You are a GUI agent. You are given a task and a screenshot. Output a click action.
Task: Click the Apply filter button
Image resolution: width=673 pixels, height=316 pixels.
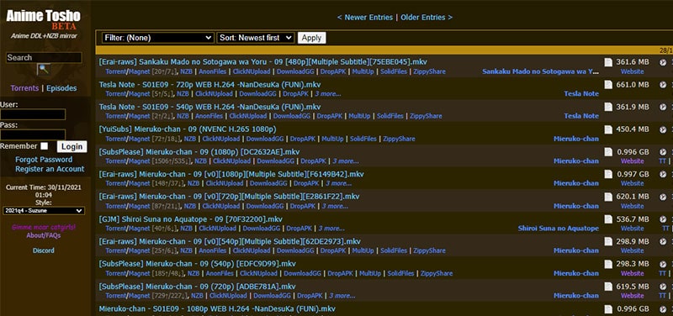[x=311, y=38]
